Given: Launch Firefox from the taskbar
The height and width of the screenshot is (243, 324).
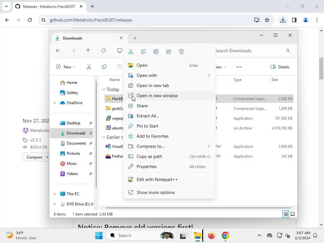Looking at the screenshot, I should click(211, 235).
